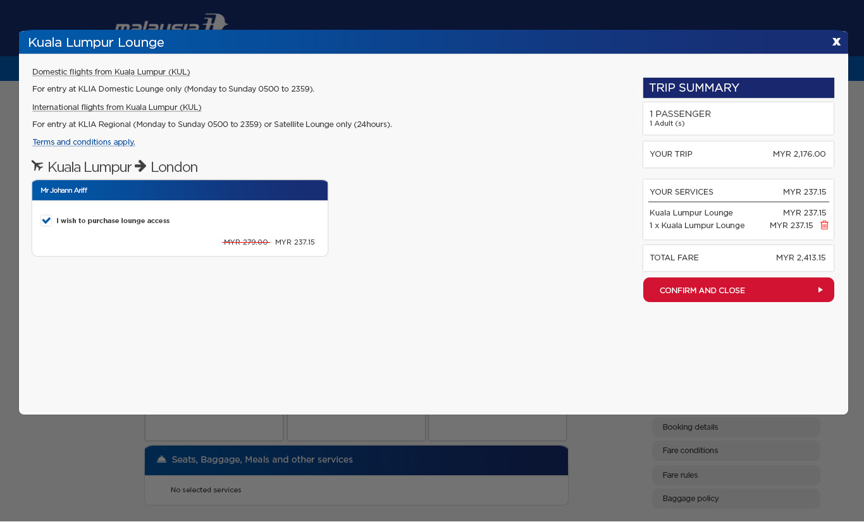Click Confirm and Close button
The width and height of the screenshot is (864, 522).
pos(739,290)
